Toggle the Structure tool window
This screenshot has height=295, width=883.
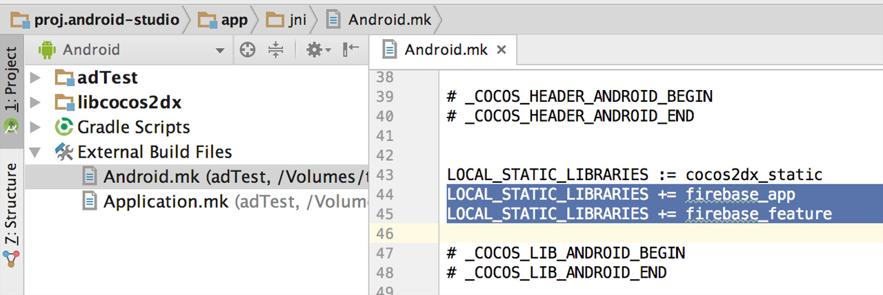(x=12, y=206)
